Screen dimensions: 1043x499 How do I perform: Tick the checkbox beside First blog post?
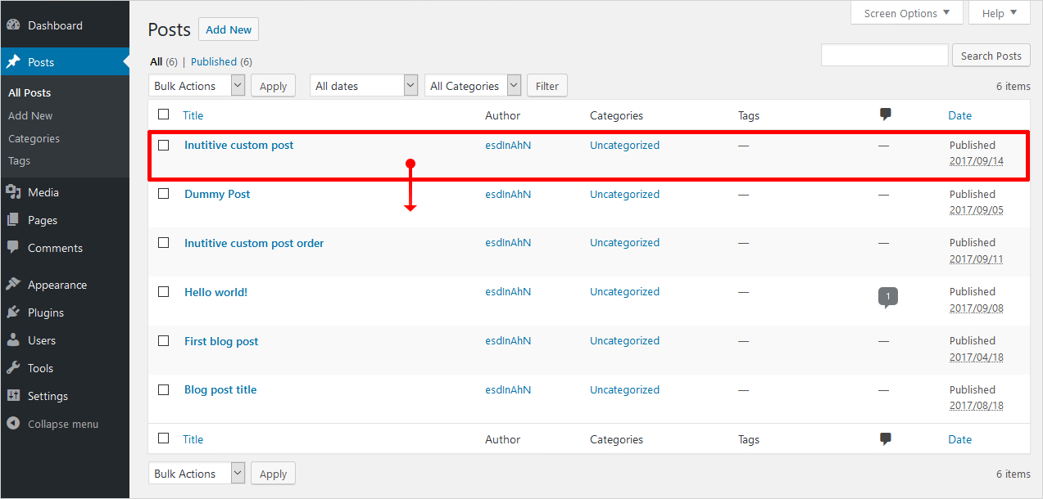[164, 341]
